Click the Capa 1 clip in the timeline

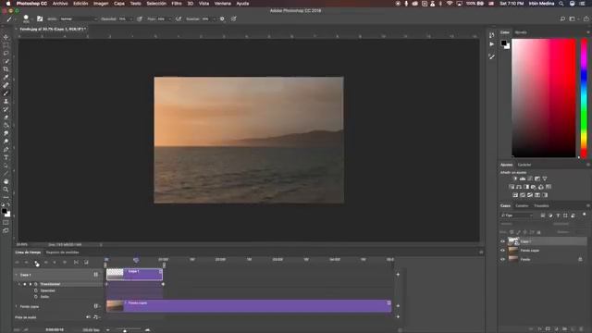coord(134,274)
